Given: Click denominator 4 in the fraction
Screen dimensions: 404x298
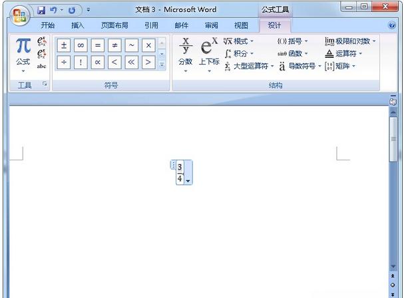Looking at the screenshot, I should click(x=180, y=178).
